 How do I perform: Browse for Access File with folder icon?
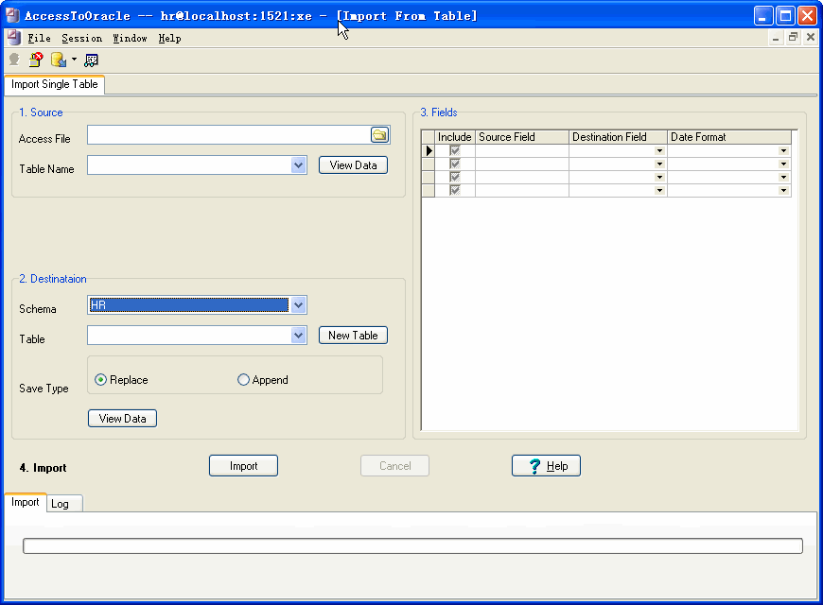click(x=379, y=135)
